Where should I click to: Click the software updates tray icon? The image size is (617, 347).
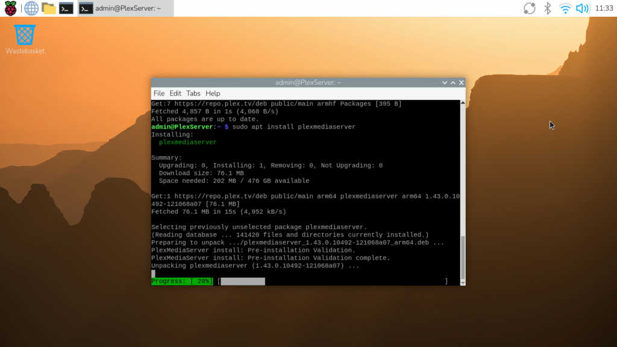pyautogui.click(x=529, y=8)
